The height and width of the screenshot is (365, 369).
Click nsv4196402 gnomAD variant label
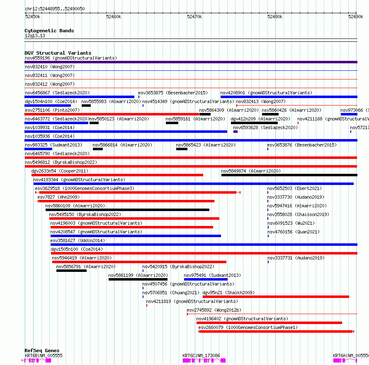242,319
